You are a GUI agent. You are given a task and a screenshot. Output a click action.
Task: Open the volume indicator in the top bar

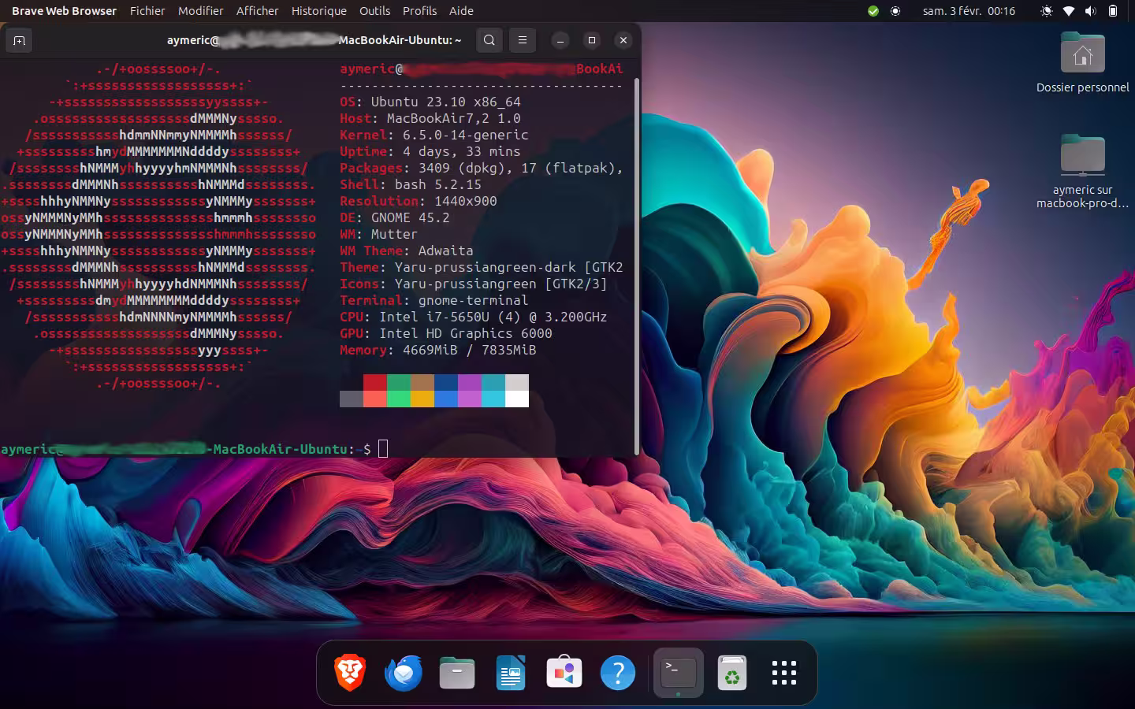point(1091,11)
